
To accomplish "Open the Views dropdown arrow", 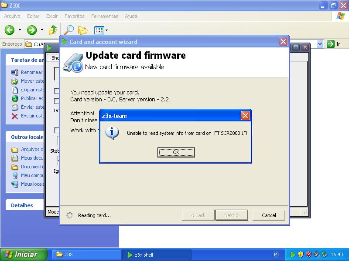I will pyautogui.click(x=106, y=30).
